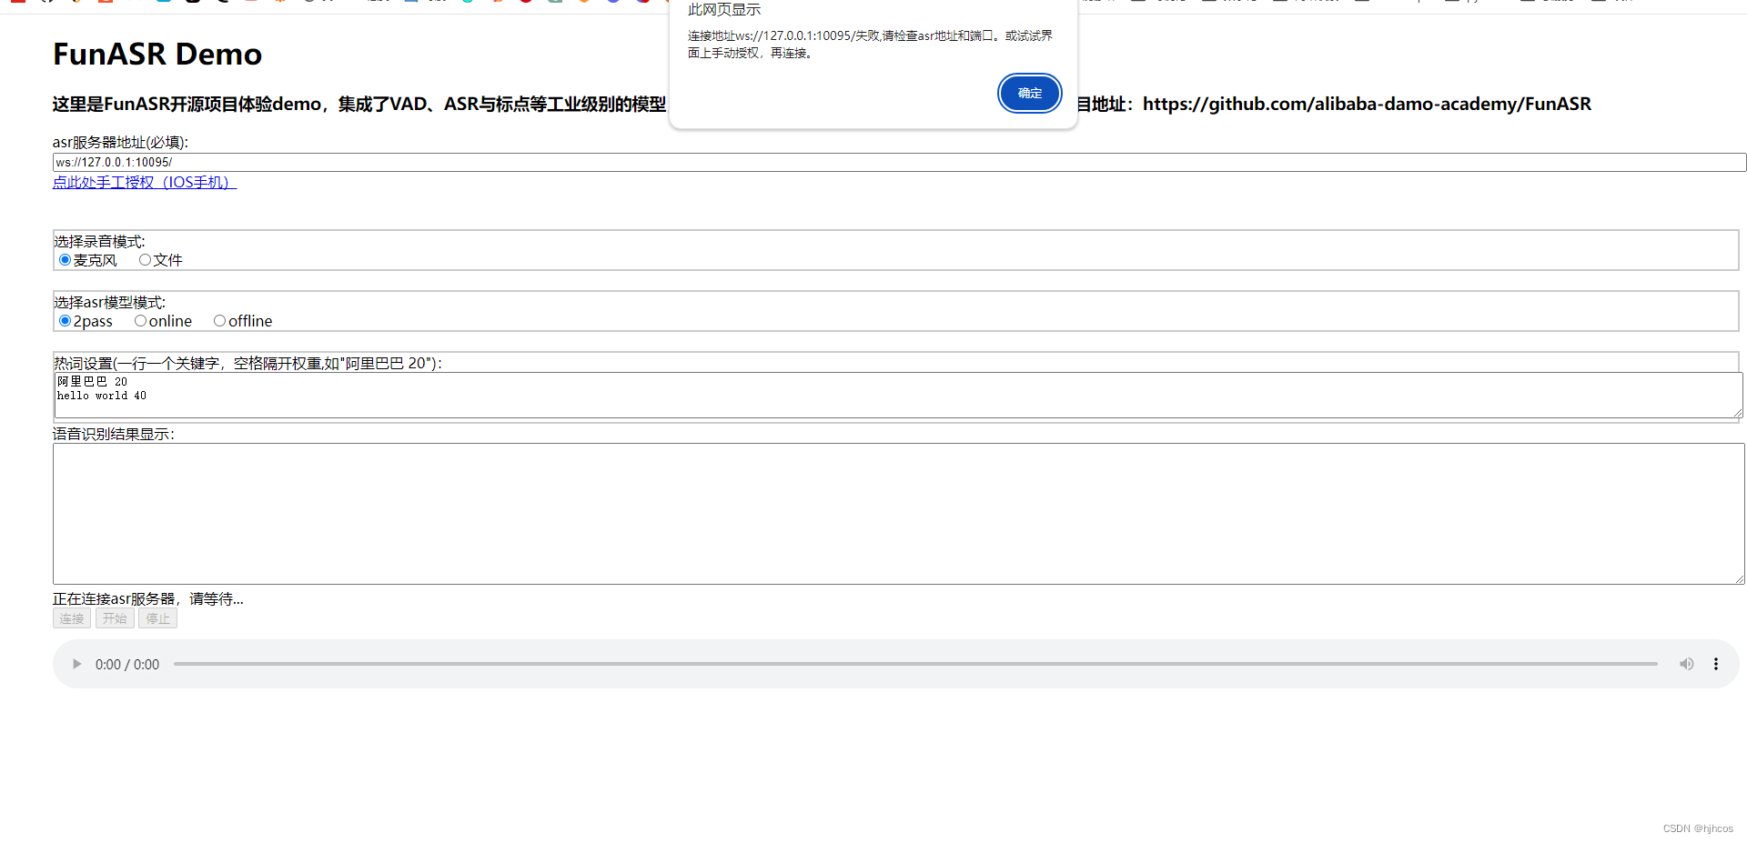Click the audio progress seek bar

pos(915,664)
